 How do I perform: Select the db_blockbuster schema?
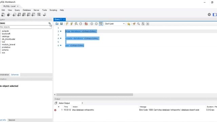click(8, 39)
